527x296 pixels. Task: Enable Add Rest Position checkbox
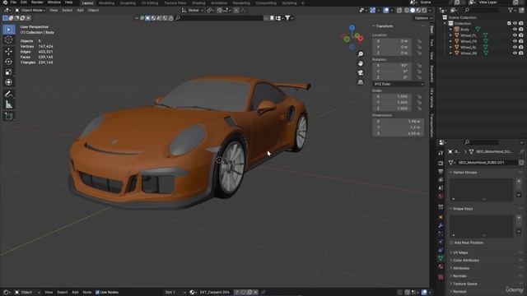click(451, 243)
